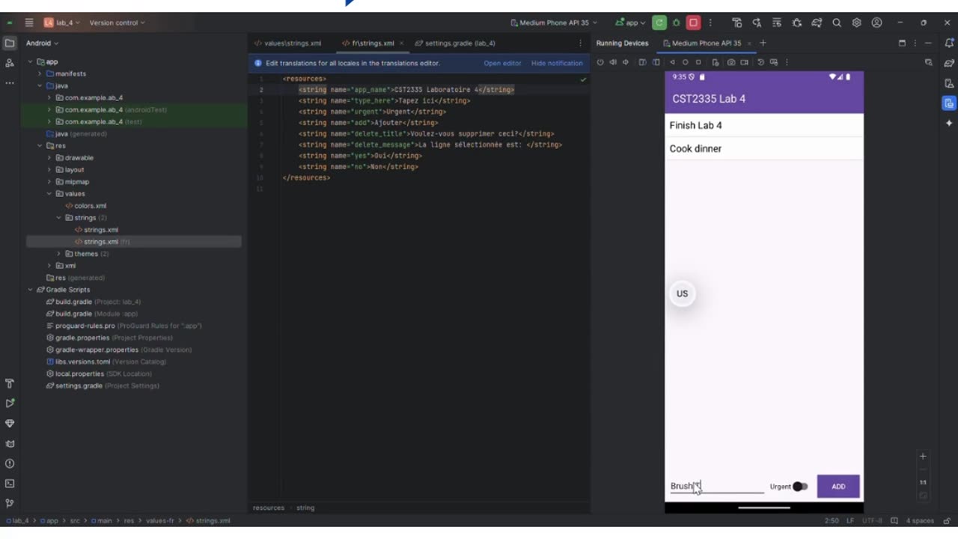
Task: Switch to settings.gradle (lab_4) tab
Action: [454, 43]
